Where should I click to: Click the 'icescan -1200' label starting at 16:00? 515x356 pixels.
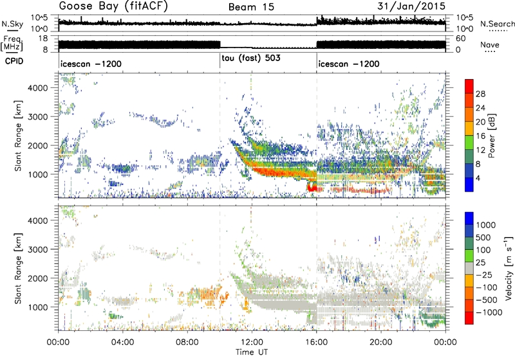pos(349,64)
